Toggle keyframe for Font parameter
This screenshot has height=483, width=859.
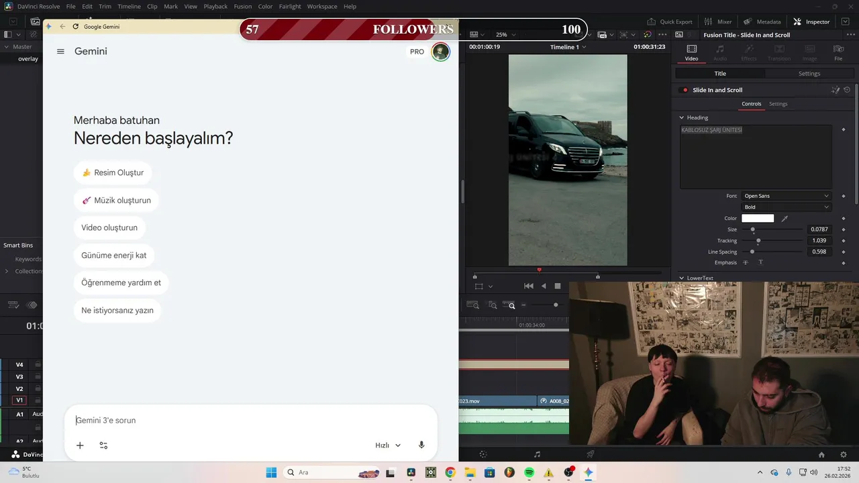[x=844, y=196]
